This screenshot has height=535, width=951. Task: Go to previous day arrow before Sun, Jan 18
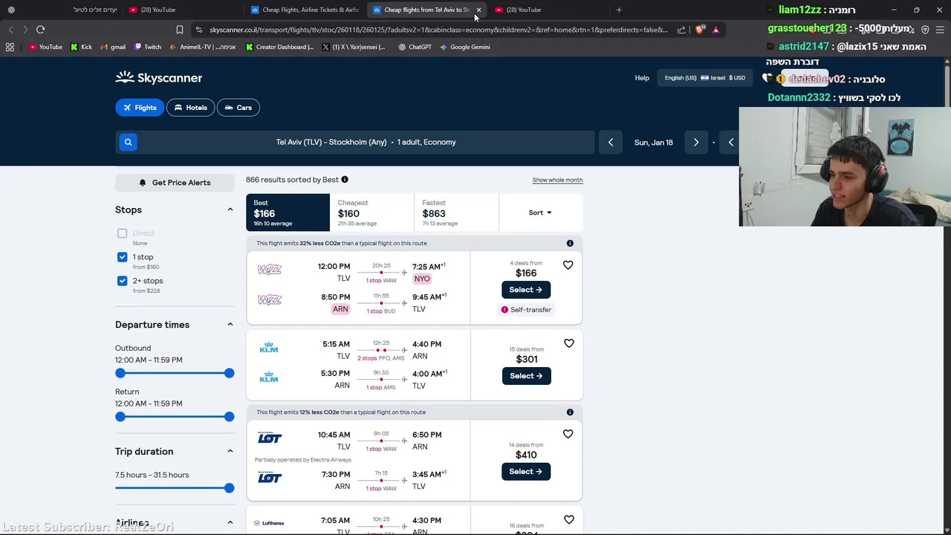point(611,142)
